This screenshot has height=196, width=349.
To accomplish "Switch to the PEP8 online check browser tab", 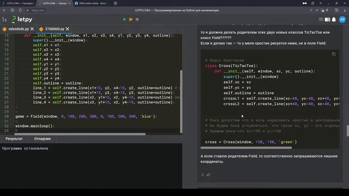I will click(91, 3).
